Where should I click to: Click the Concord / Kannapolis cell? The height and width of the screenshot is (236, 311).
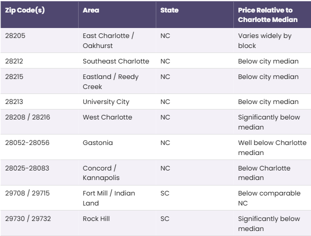(x=102, y=173)
